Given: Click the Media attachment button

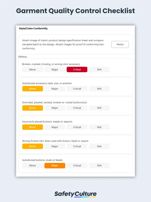Looking at the screenshot, I should (x=120, y=44).
